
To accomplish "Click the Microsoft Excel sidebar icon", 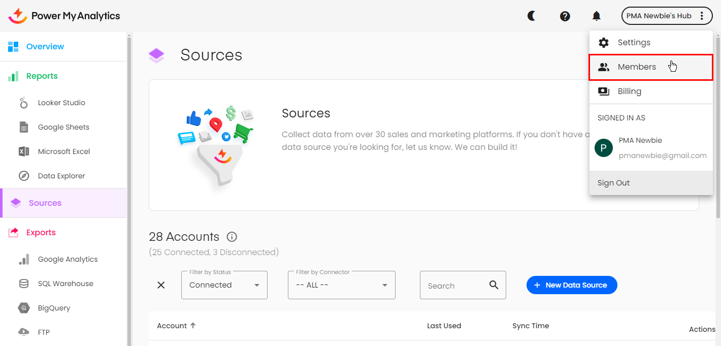I will (x=24, y=151).
